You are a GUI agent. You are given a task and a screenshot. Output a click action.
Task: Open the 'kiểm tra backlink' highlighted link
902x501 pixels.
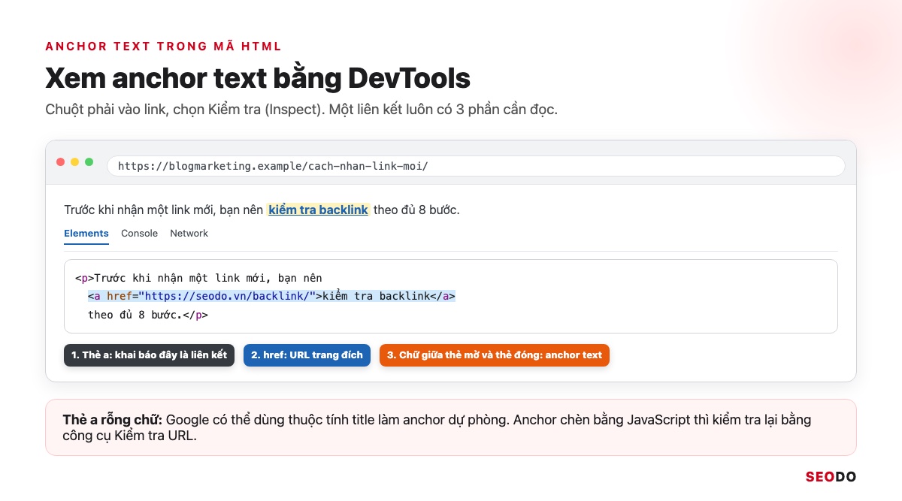tap(318, 210)
